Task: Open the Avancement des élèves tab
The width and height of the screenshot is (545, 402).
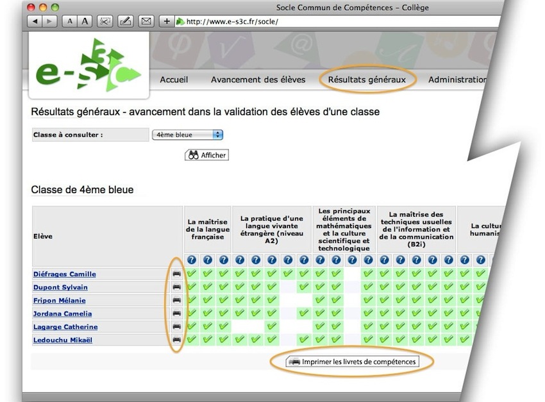Action: [x=258, y=80]
